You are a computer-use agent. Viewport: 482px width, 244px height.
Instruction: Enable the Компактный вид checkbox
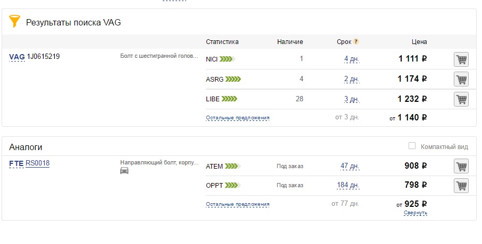412,146
